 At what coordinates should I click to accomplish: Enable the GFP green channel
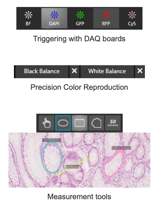(x=80, y=18)
